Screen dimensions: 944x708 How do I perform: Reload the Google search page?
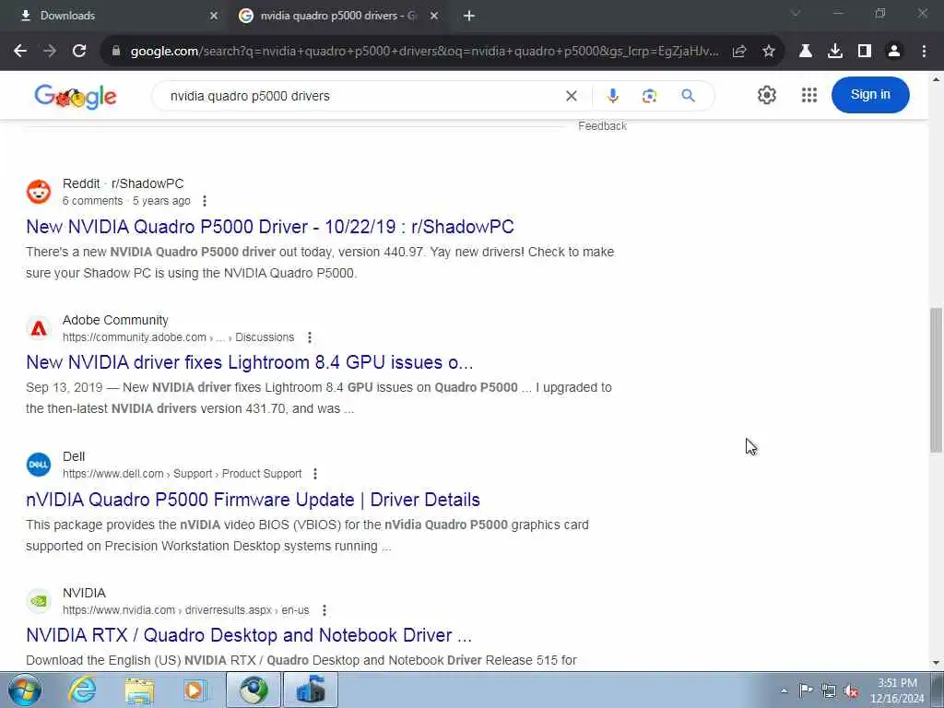click(x=79, y=52)
